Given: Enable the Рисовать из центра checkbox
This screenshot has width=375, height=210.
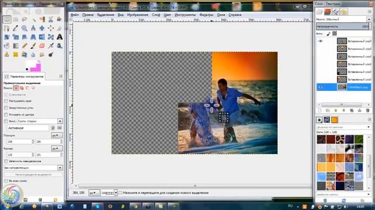Looking at the screenshot, I should (6, 114).
